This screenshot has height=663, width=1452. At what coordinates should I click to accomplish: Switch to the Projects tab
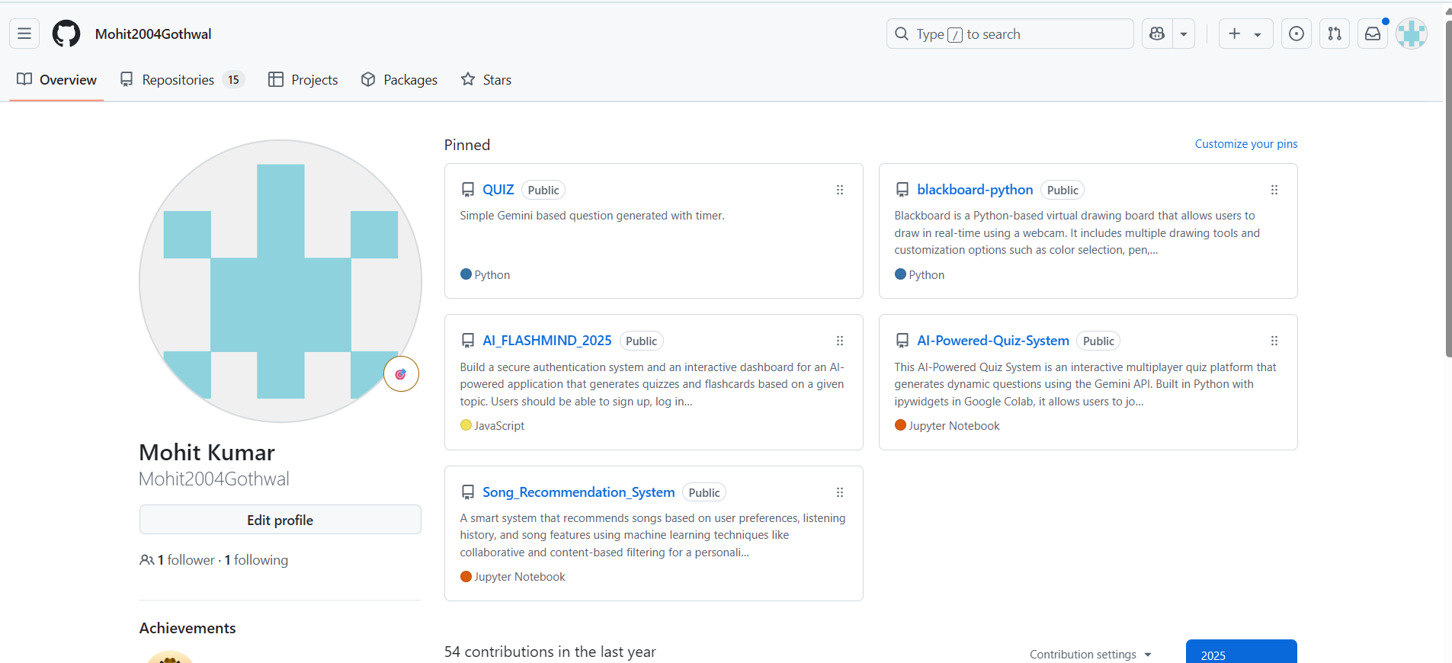pyautogui.click(x=303, y=79)
